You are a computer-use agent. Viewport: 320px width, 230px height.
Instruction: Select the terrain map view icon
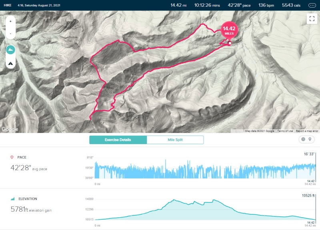click(10, 50)
